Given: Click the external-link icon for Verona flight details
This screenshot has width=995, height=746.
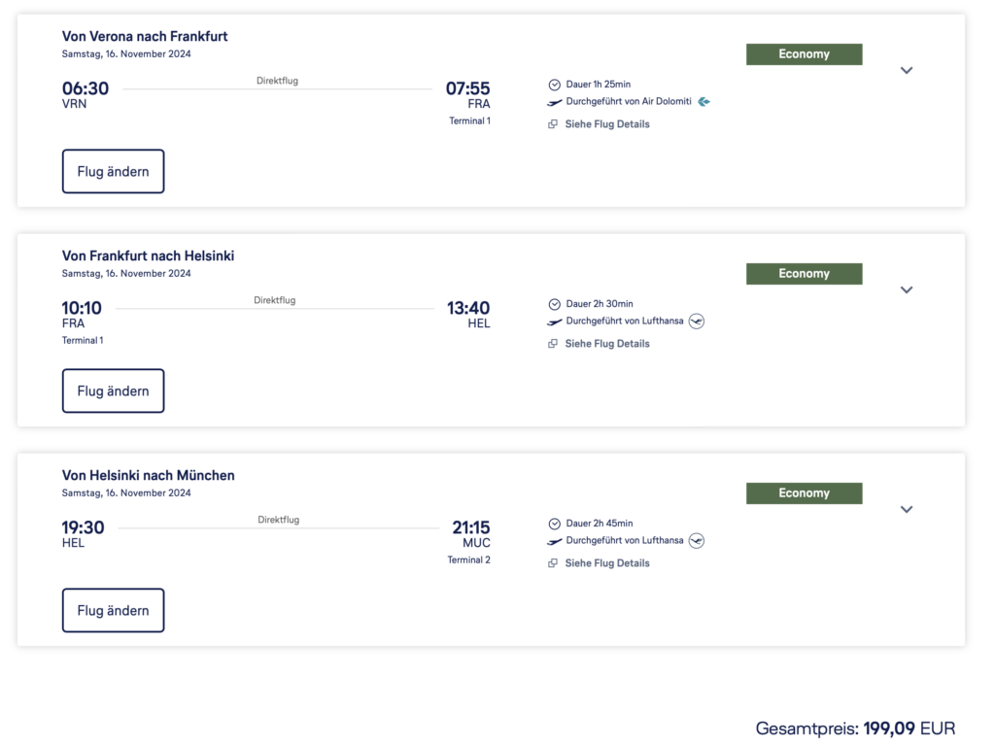Looking at the screenshot, I should tap(553, 124).
